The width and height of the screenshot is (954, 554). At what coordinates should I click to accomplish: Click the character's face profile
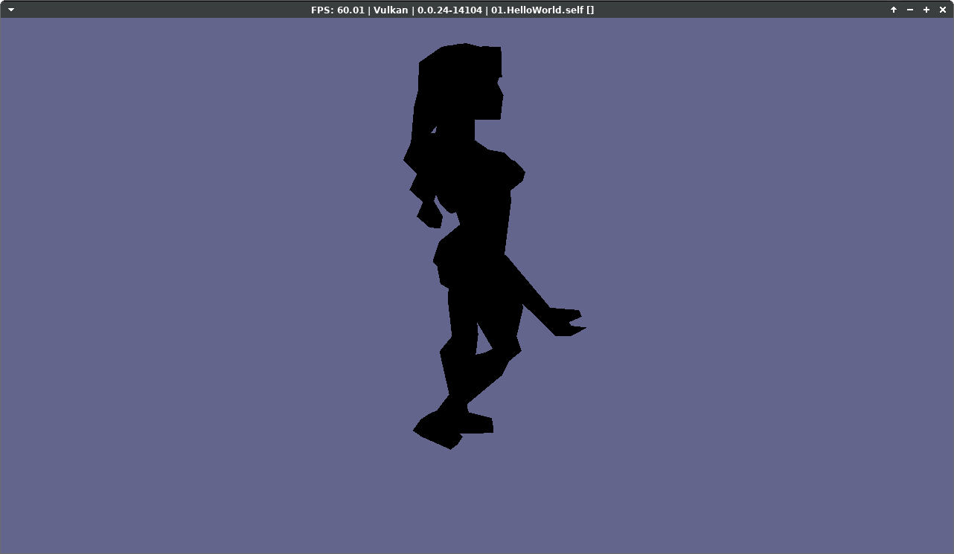493,97
